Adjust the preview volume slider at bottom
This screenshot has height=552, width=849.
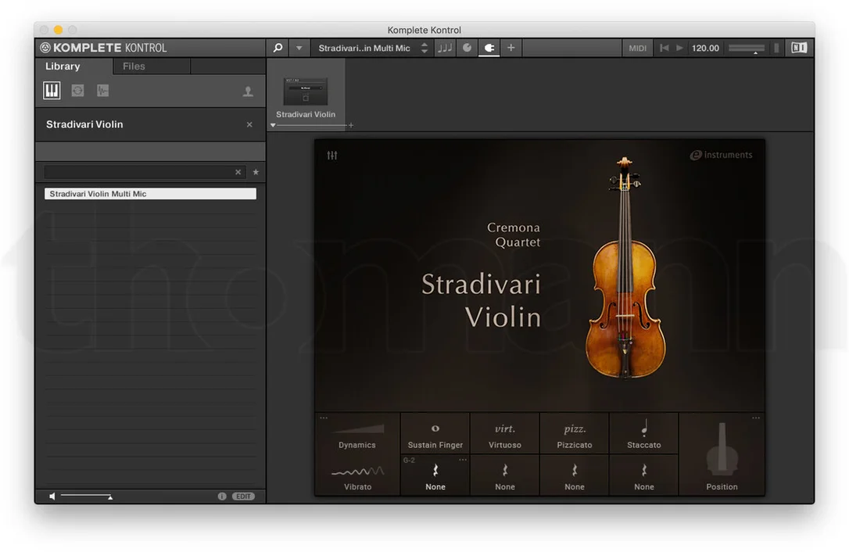pyautogui.click(x=86, y=496)
